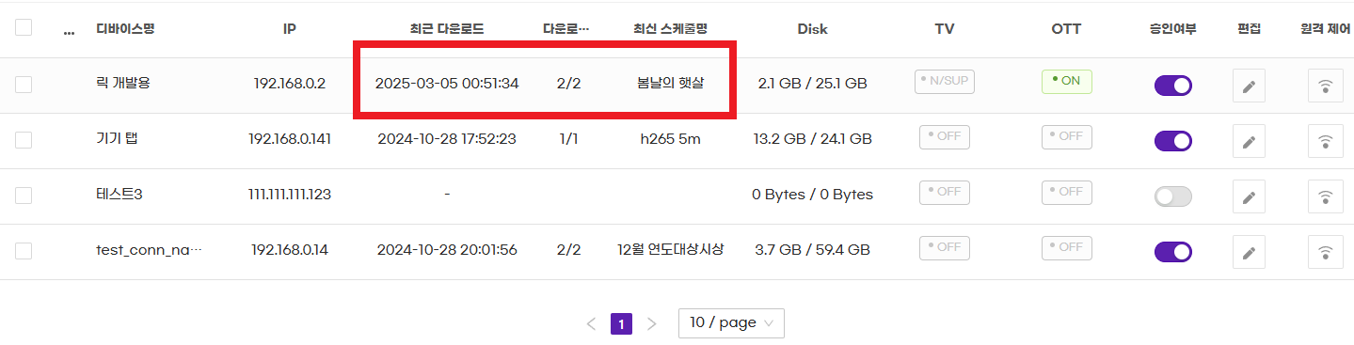Screen dimensions: 1354x345
Task: Edit the 기기 탭 device with pencil icon
Action: [1249, 142]
